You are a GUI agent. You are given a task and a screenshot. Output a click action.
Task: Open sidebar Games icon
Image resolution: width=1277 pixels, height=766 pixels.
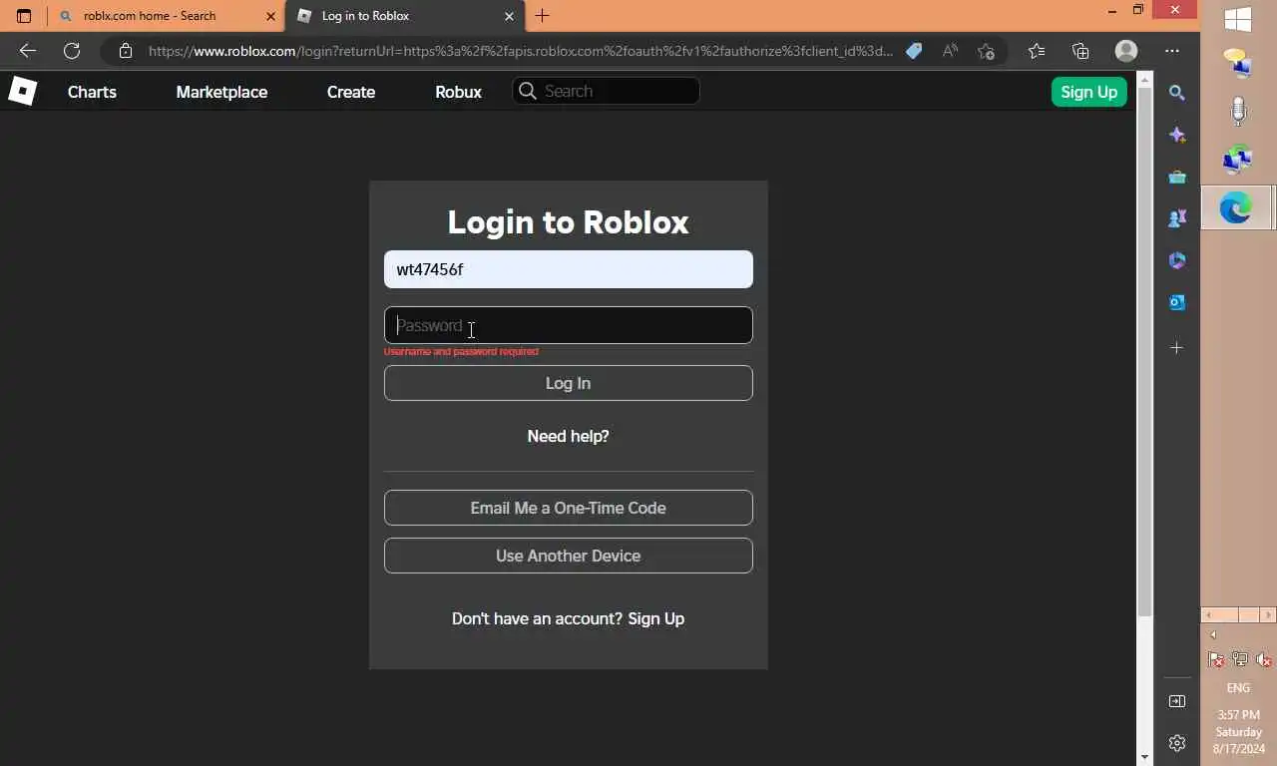(1177, 218)
